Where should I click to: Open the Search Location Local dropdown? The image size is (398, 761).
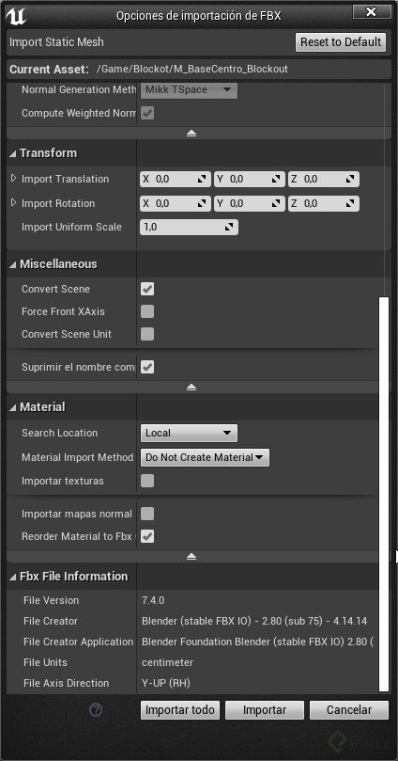189,433
